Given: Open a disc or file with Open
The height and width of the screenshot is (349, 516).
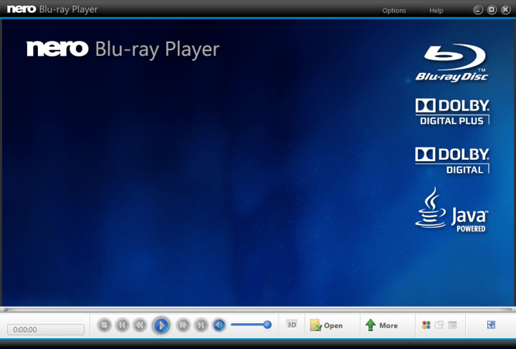Looking at the screenshot, I should coord(327,325).
